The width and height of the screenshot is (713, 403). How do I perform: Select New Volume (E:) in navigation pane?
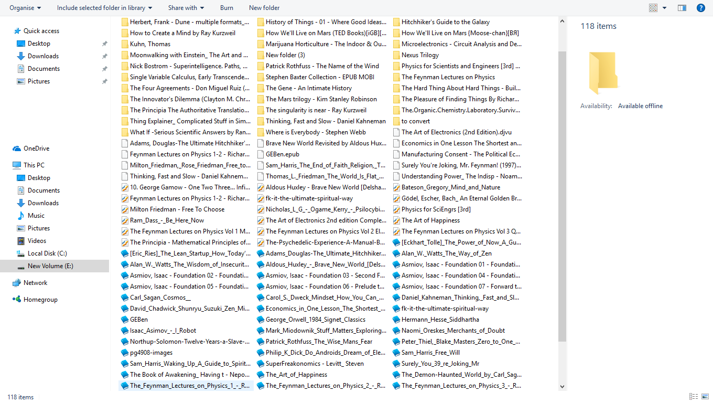[55, 266]
